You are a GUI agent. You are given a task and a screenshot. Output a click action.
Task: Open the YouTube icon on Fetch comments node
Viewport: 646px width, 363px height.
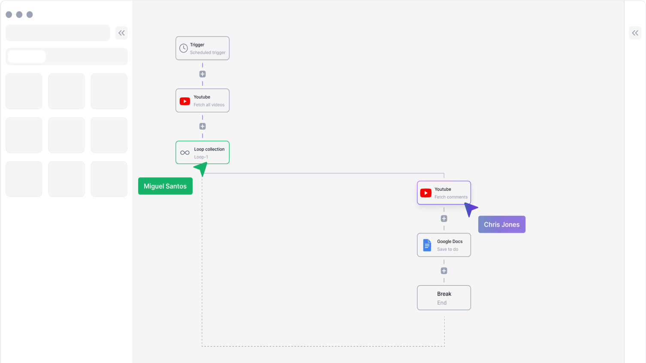tap(426, 193)
